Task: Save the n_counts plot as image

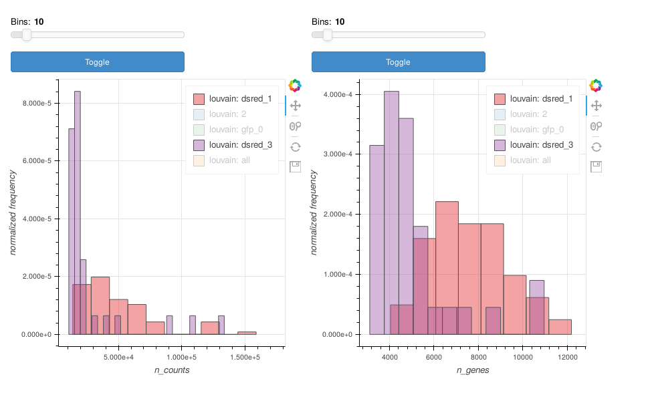Action: pos(296,166)
